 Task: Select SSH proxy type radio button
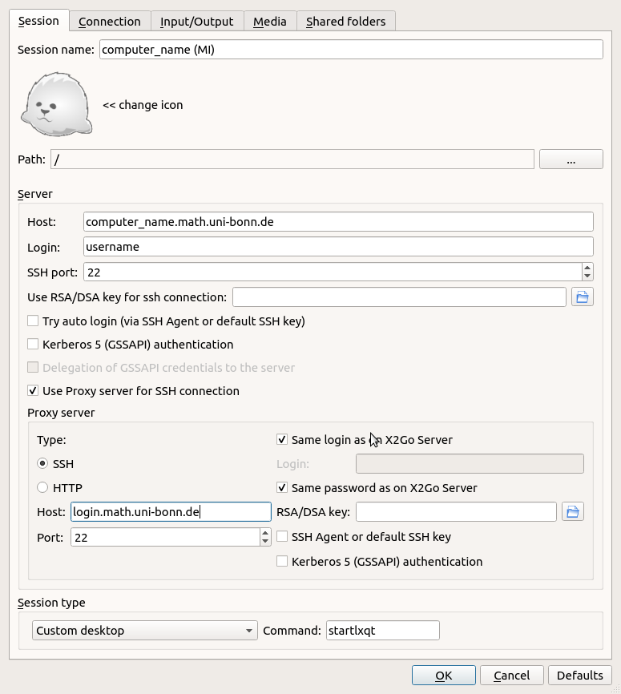pos(42,464)
